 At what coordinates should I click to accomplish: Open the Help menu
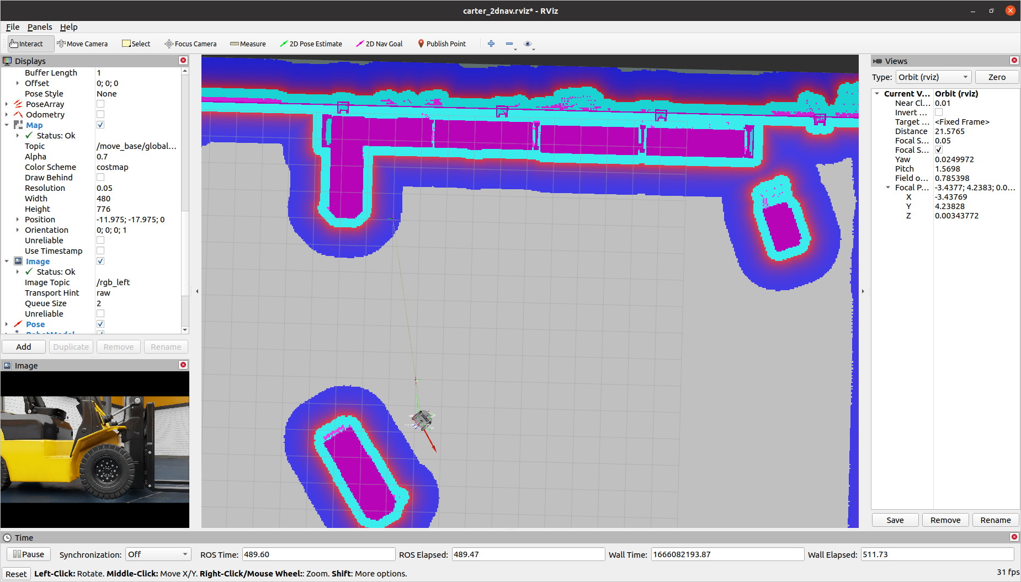(x=69, y=27)
